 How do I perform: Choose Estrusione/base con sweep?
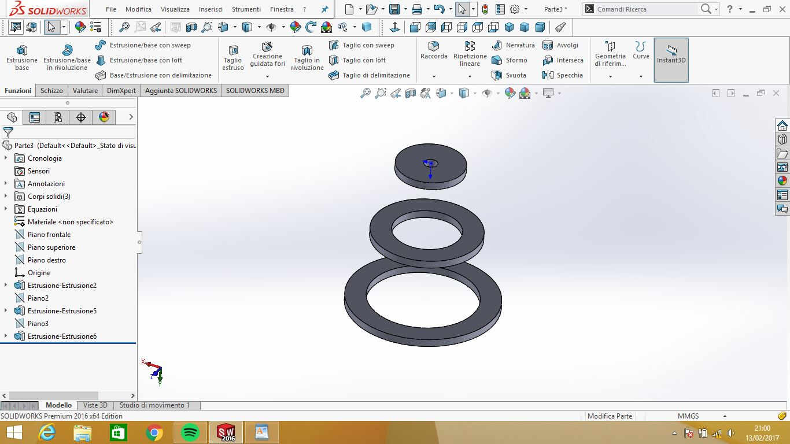coord(143,45)
